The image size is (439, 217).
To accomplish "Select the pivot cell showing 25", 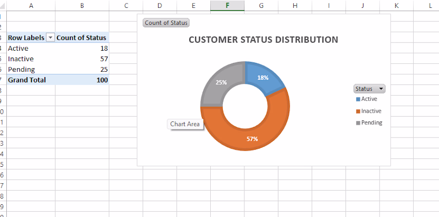I will [82, 69].
